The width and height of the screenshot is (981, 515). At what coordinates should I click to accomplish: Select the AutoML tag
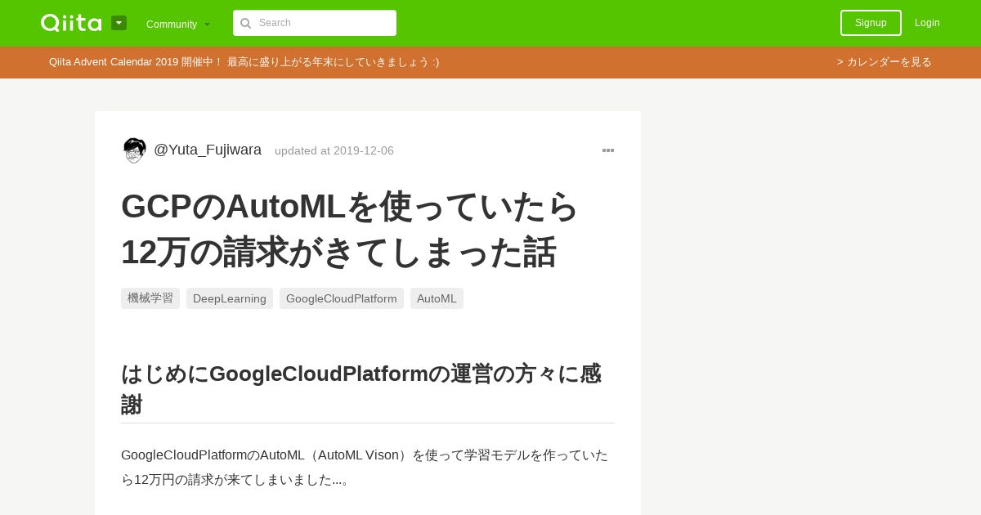pyautogui.click(x=437, y=298)
